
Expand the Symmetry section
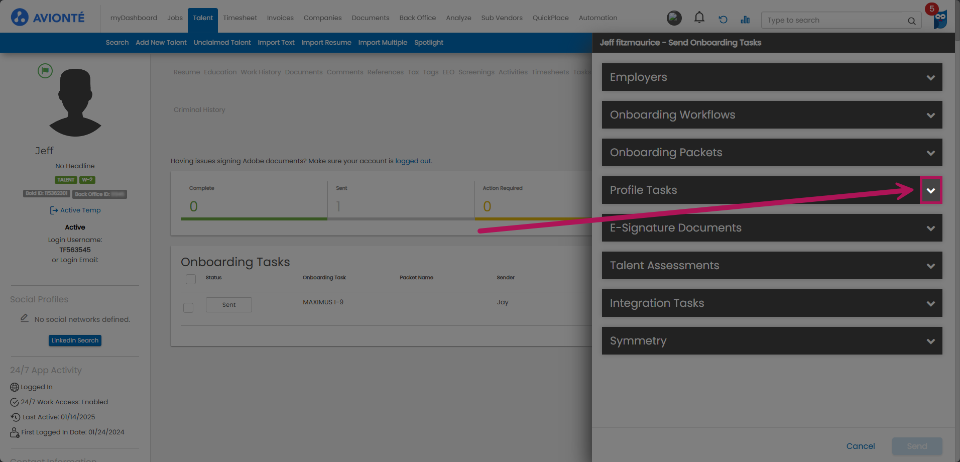pyautogui.click(x=772, y=340)
